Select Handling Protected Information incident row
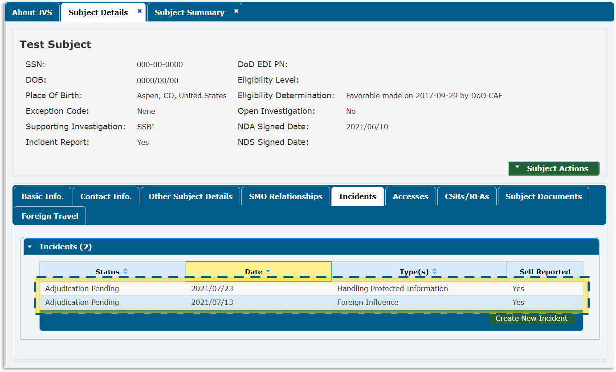The image size is (616, 372). point(311,288)
